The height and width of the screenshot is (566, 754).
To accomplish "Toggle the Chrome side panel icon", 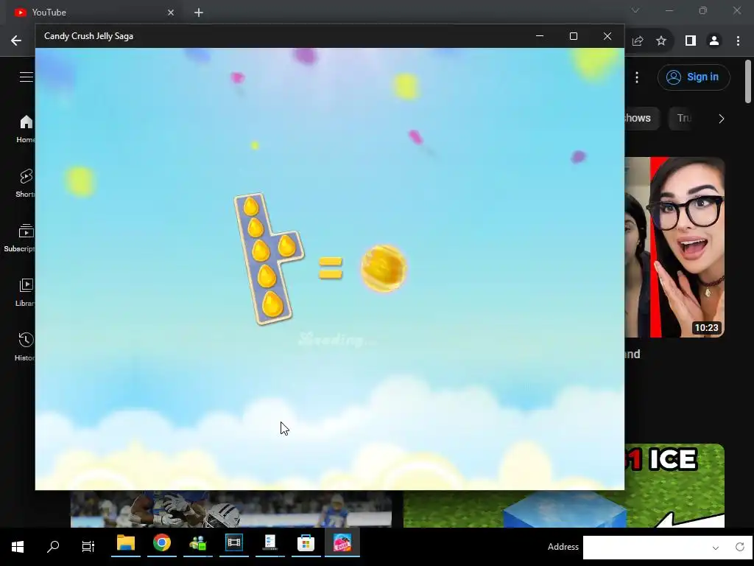I will pos(691,41).
